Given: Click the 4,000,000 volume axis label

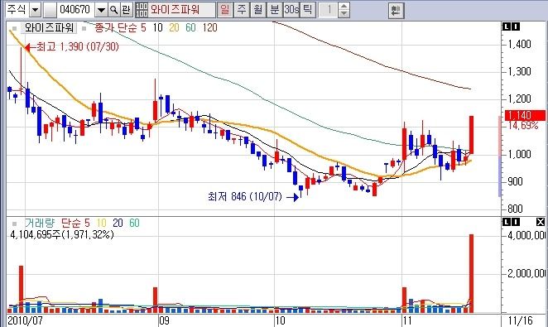Looking at the screenshot, I should coord(526,235).
